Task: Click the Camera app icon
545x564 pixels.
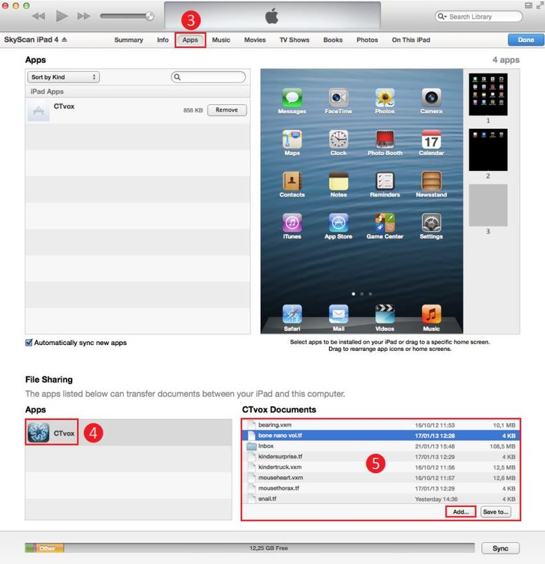Action: tap(431, 98)
